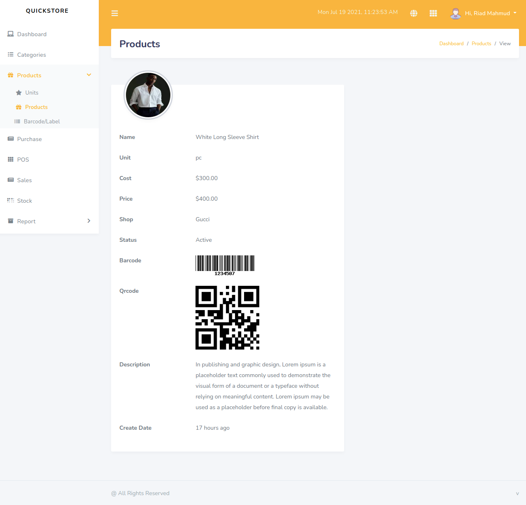
Task: Click the POS grid icon in sidebar
Action: click(x=11, y=159)
